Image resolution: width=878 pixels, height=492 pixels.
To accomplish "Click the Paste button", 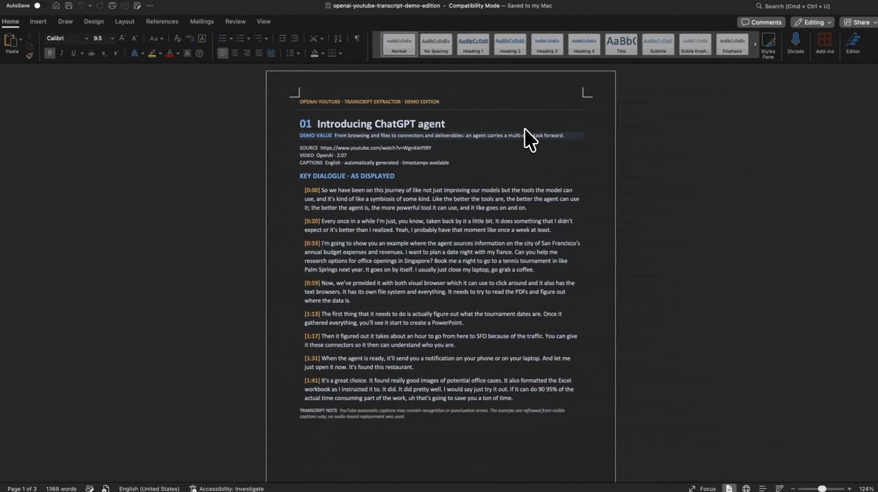I will 12,44.
